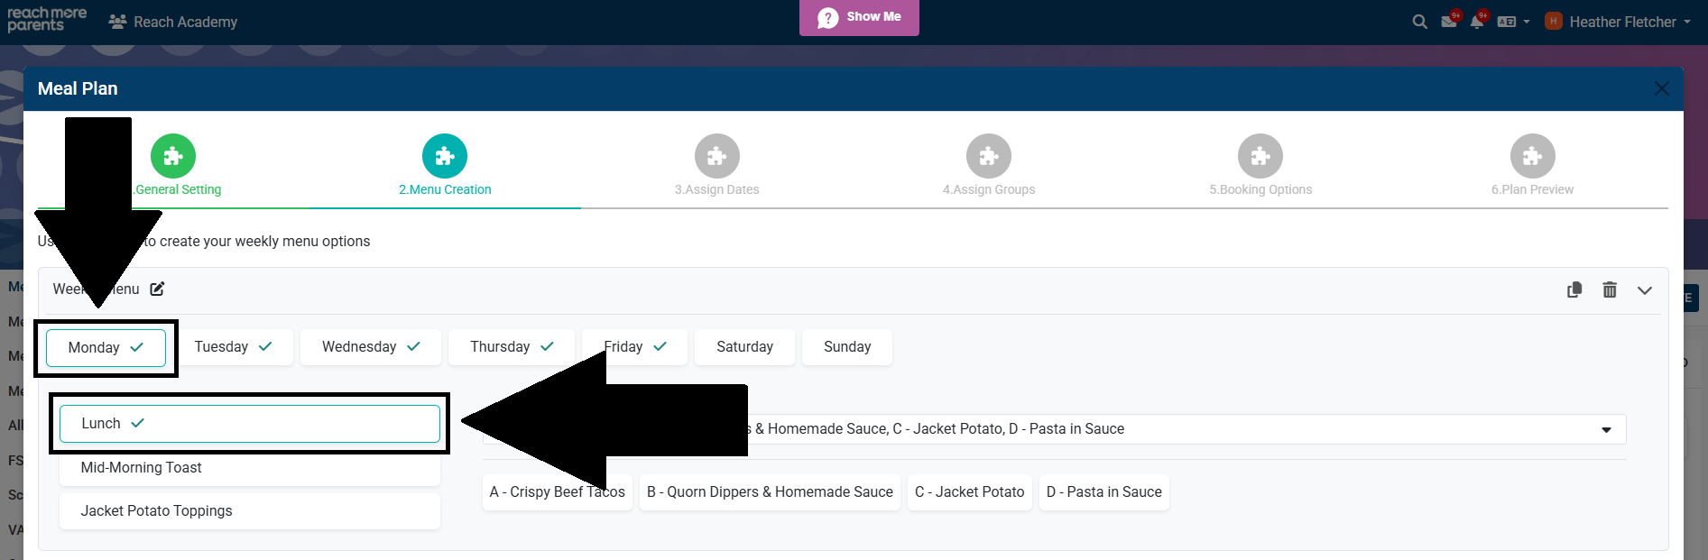
Task: Select the Tuesday day toggle
Action: [x=233, y=347]
